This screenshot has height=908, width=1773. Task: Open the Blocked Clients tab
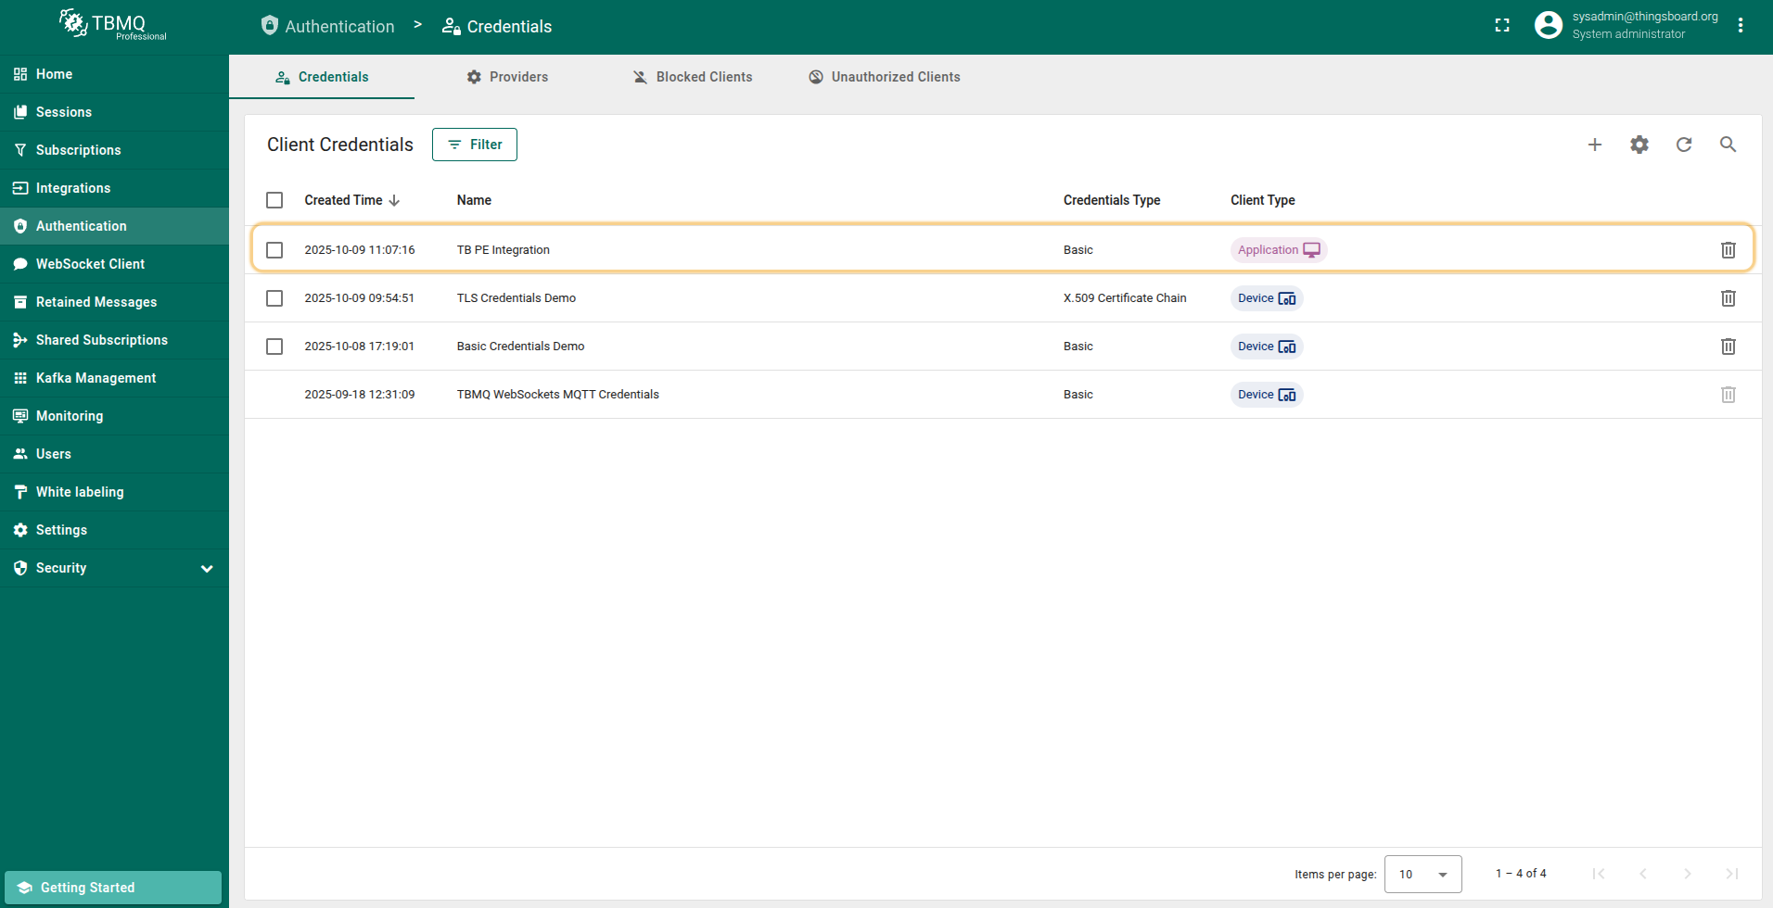click(x=693, y=77)
